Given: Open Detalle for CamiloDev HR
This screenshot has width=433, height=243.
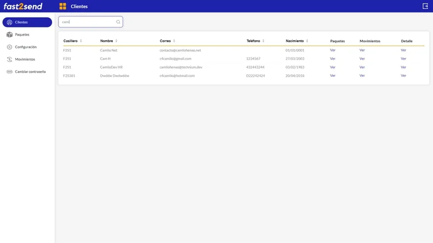Looking at the screenshot, I should pyautogui.click(x=403, y=67).
